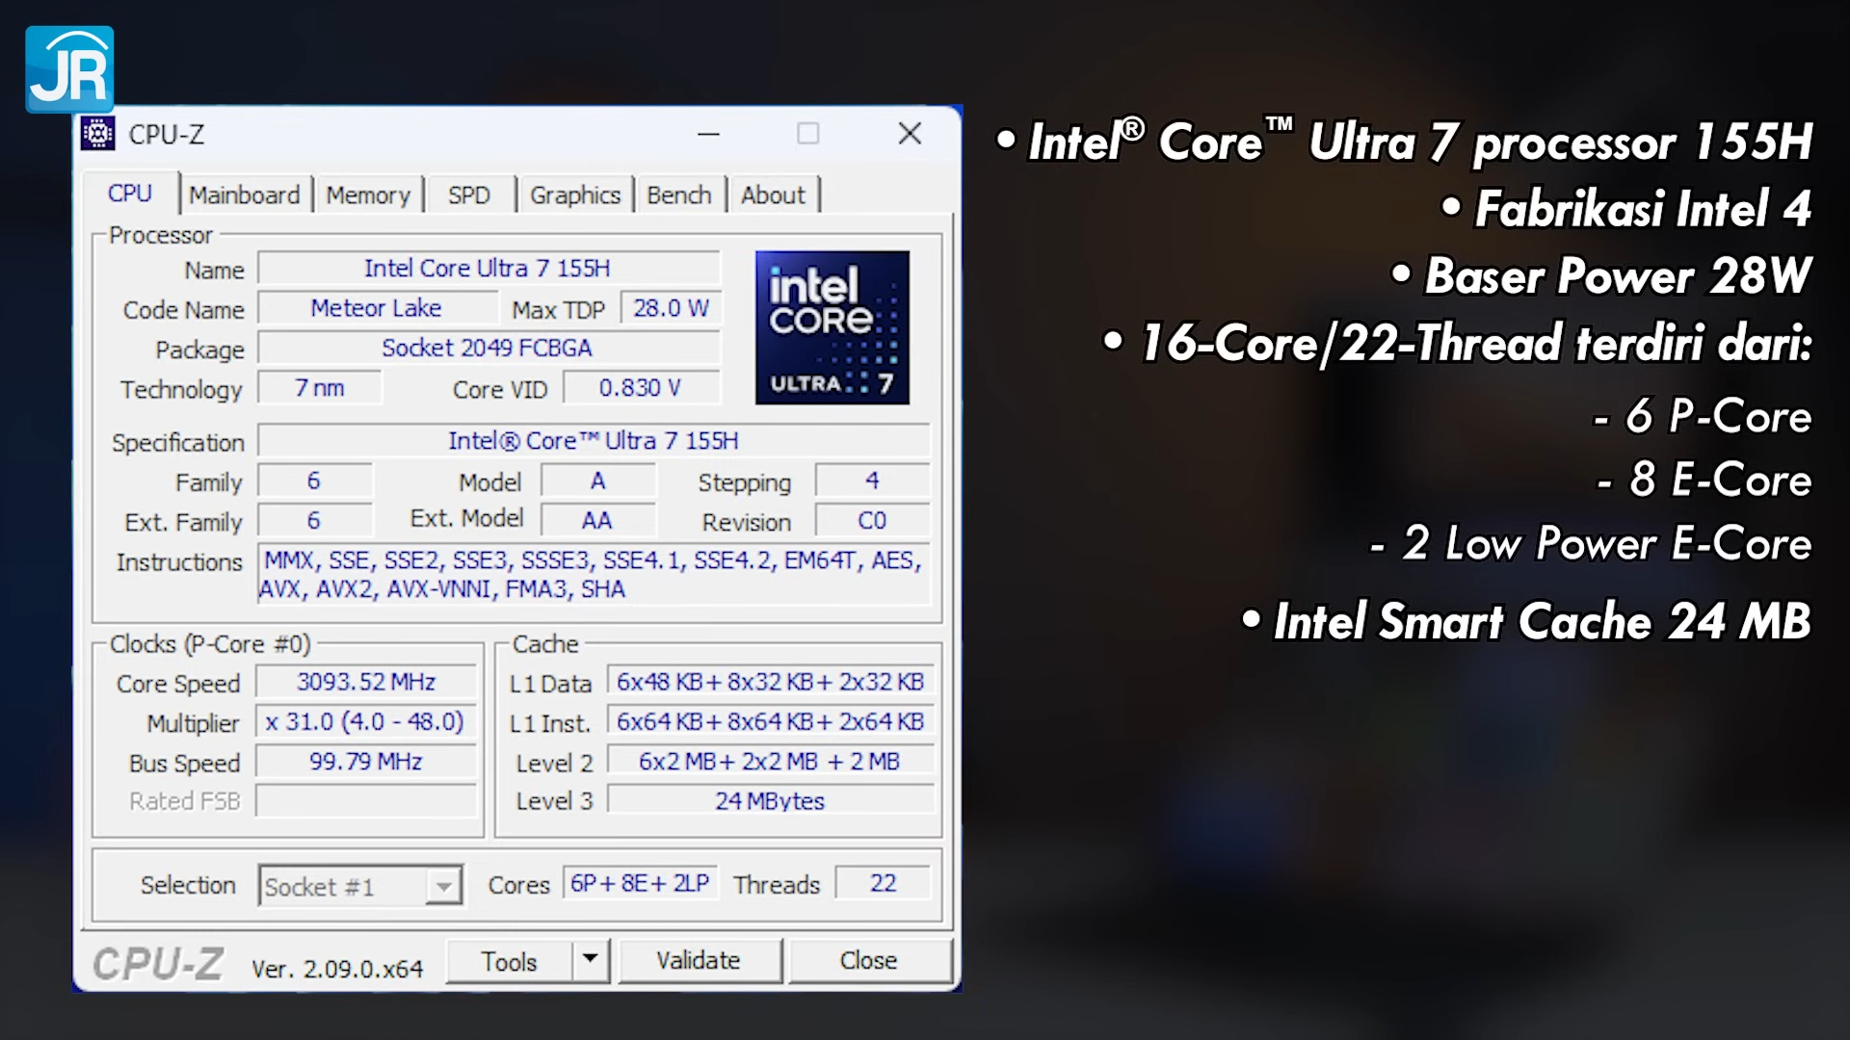This screenshot has width=1850, height=1040.
Task: Select the Graphics tab
Action: tap(575, 195)
